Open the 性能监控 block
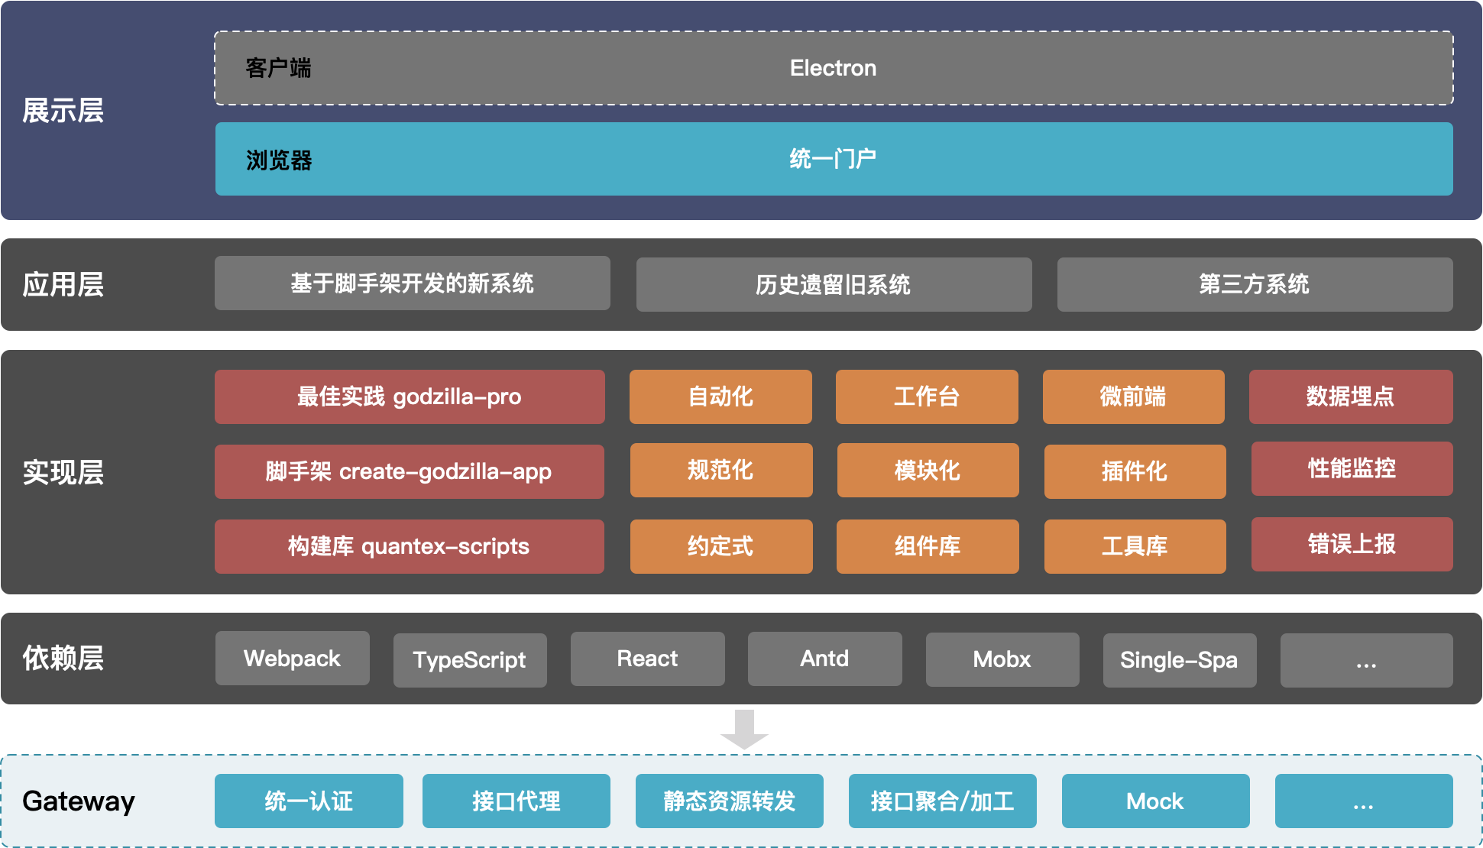The image size is (1483, 848). click(x=1352, y=468)
